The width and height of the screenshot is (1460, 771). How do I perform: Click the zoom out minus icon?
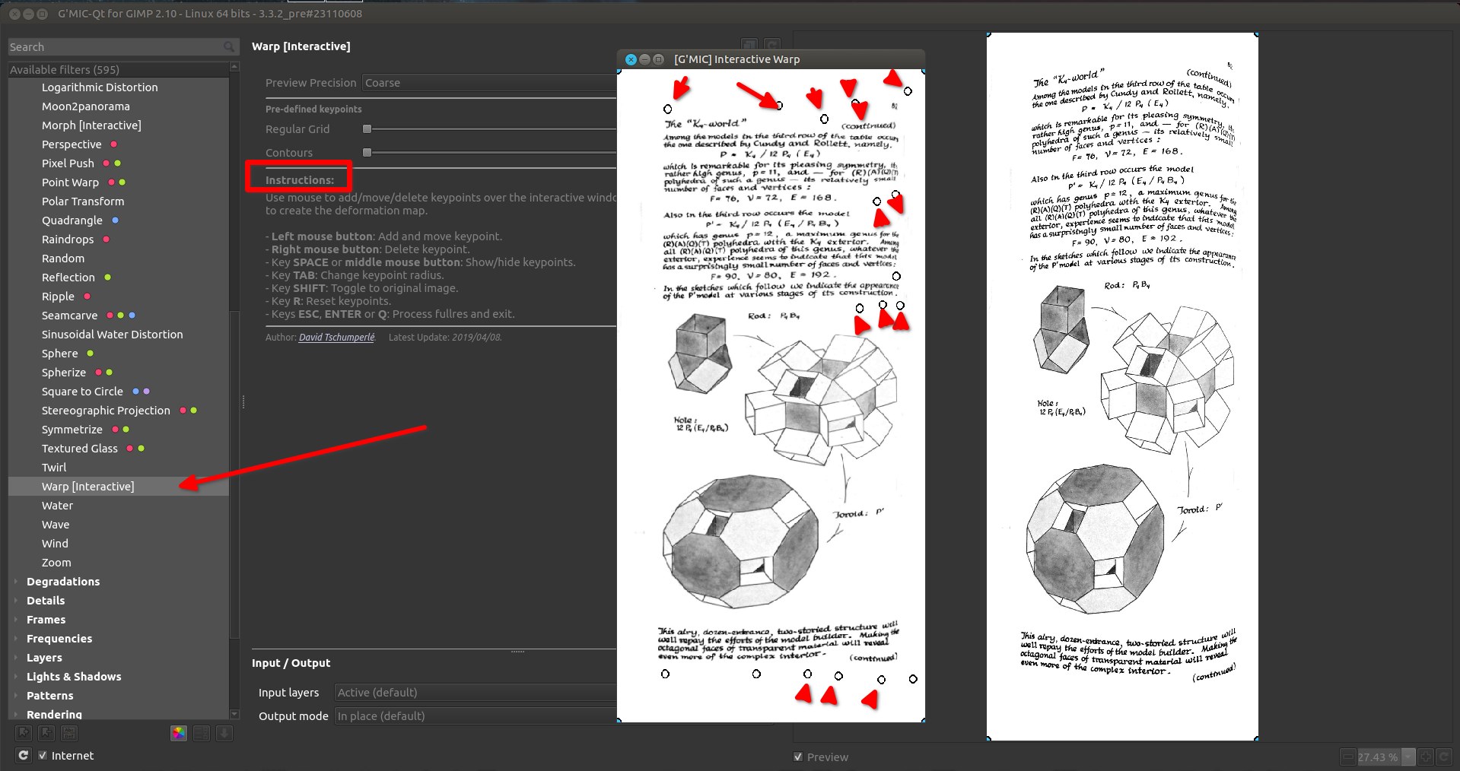tap(1347, 757)
